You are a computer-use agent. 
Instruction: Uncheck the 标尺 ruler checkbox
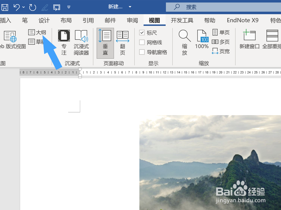tap(142, 33)
